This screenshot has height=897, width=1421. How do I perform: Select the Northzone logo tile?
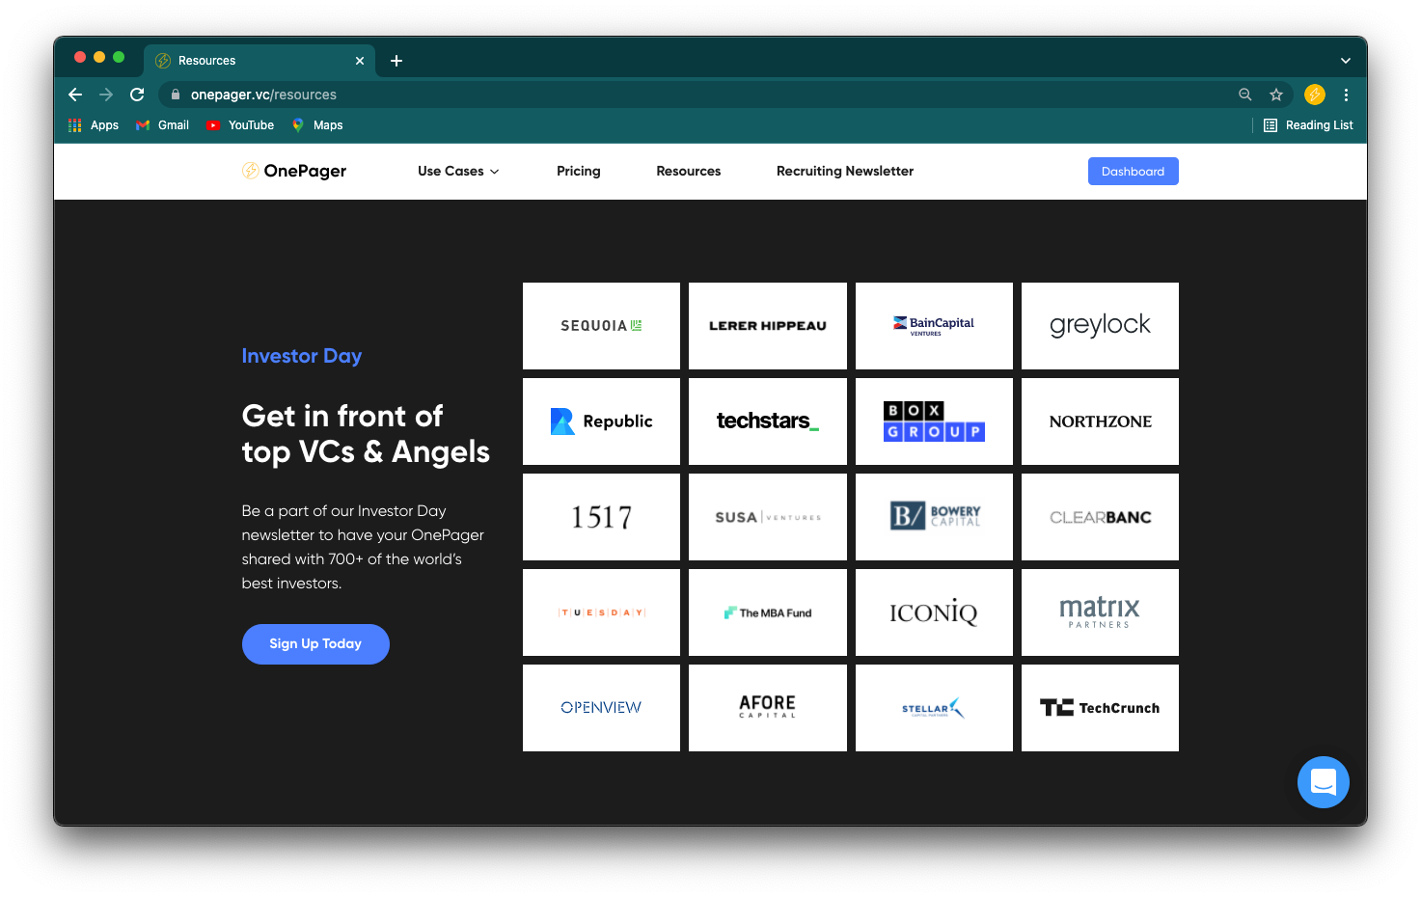(1100, 421)
